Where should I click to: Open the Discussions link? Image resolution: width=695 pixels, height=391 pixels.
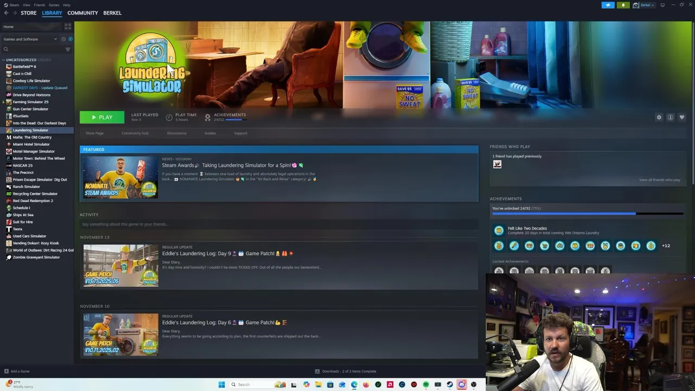(176, 133)
